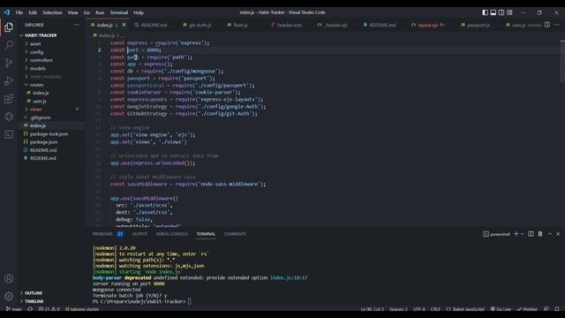The image size is (565, 318).
Task: Expand the views folder
Action: click(x=35, y=110)
